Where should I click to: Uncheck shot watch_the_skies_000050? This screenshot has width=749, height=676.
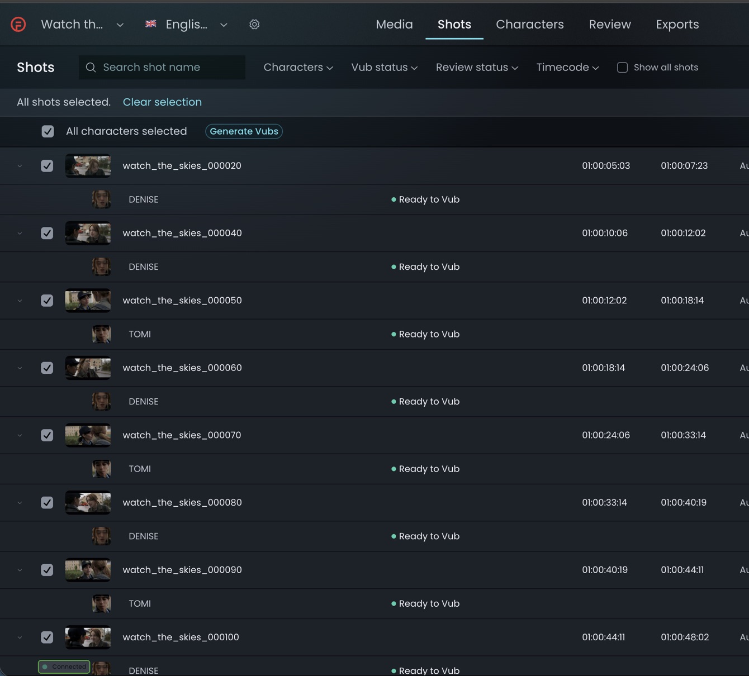tap(47, 301)
